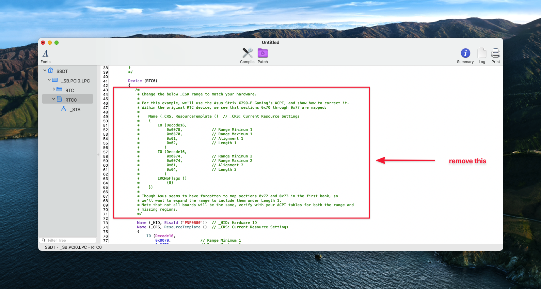Image resolution: width=541 pixels, height=289 pixels.
Task: Show the Summary info icon
Action: pos(465,53)
